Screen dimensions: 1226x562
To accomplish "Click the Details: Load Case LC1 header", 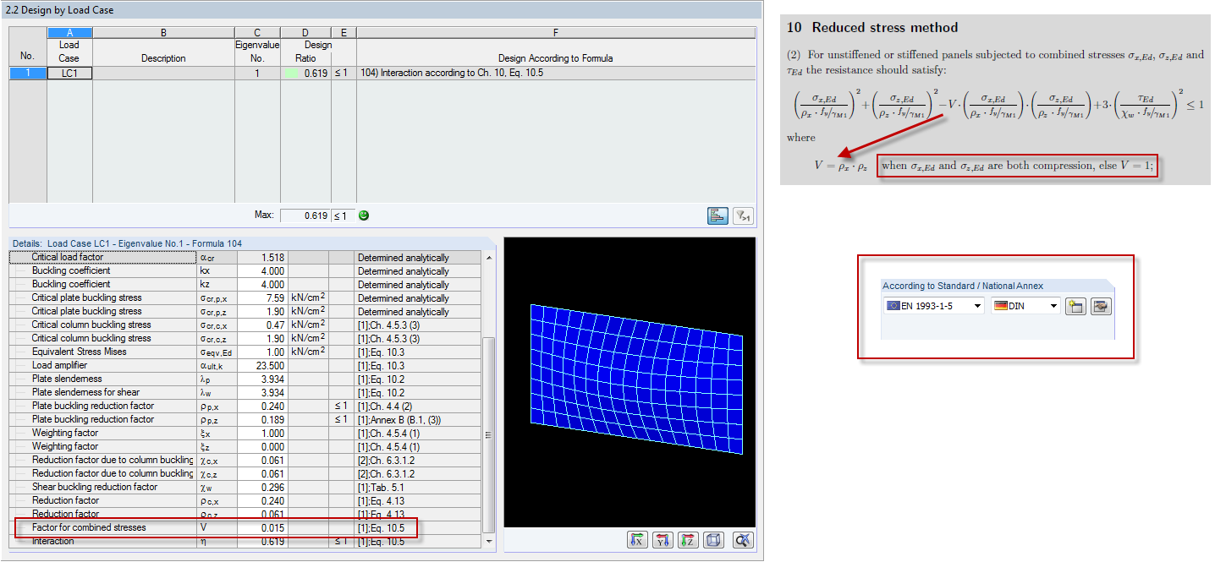I will 127,243.
